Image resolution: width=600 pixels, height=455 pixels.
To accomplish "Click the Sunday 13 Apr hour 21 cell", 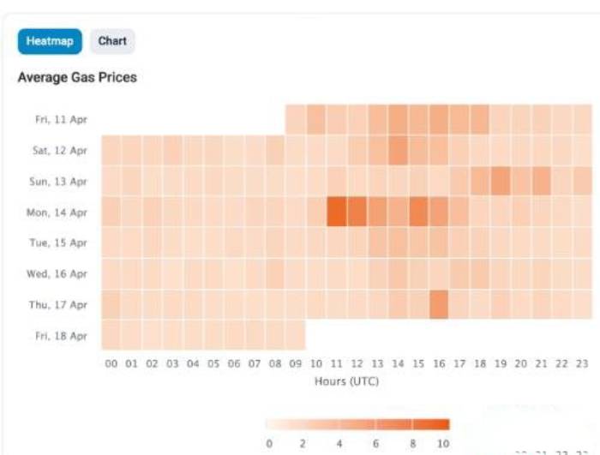I will (543, 181).
